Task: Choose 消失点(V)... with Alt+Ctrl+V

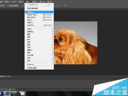Action: point(39,25)
